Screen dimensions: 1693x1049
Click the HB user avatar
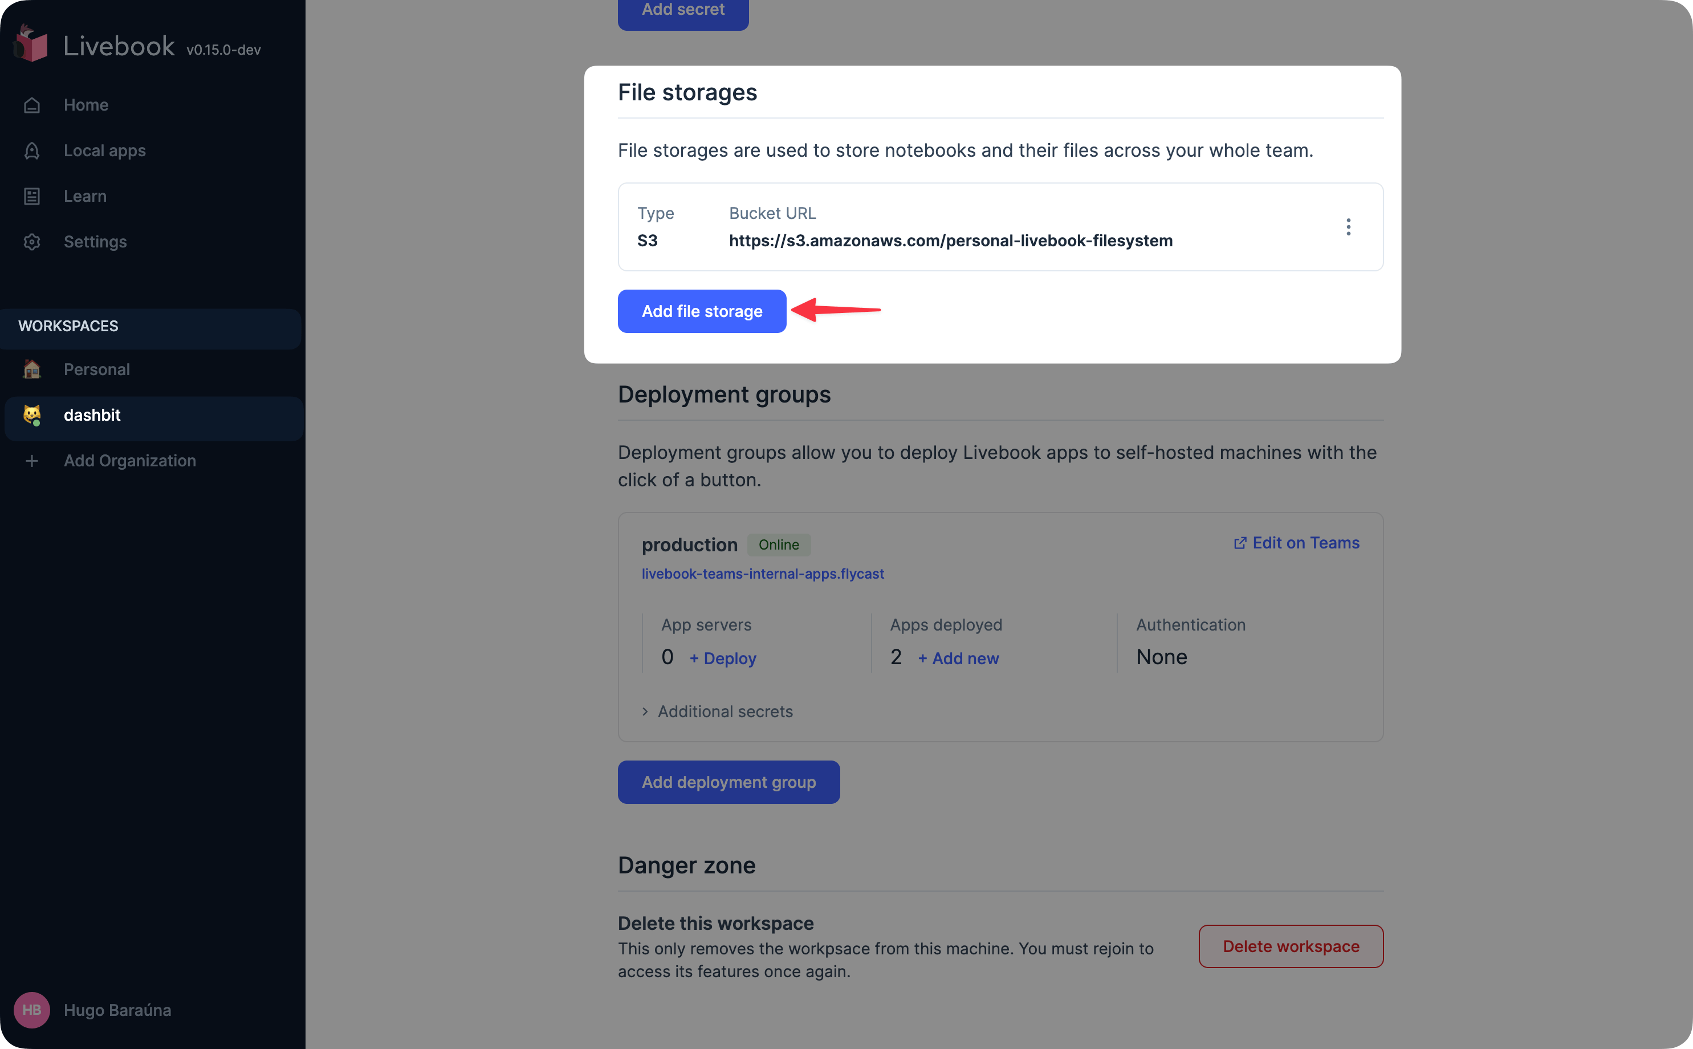(x=32, y=1010)
